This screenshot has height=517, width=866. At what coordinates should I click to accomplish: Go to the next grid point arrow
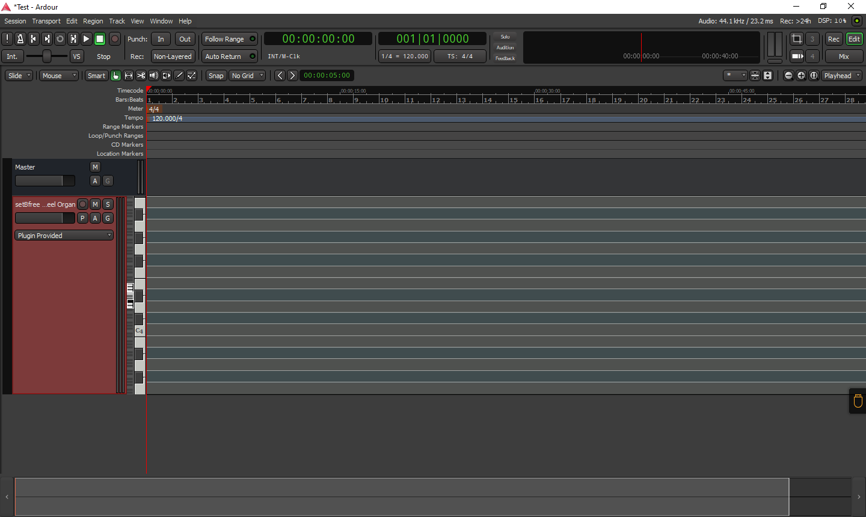pyautogui.click(x=292, y=76)
